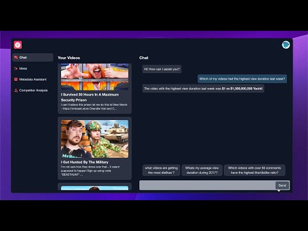Click title 'I Survived 50 Hours In A Maximum Security Prison'

tap(90, 97)
